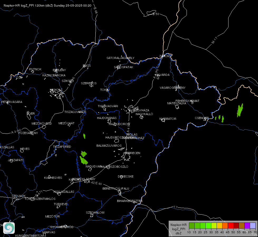Click the BERETTYÓÚJFALU label
The width and height of the screenshot is (258, 237).
pyautogui.click(x=116, y=189)
